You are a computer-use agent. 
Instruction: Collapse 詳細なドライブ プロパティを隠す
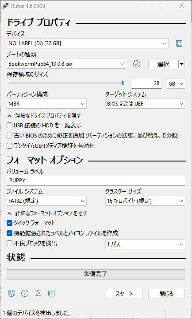[44, 116]
